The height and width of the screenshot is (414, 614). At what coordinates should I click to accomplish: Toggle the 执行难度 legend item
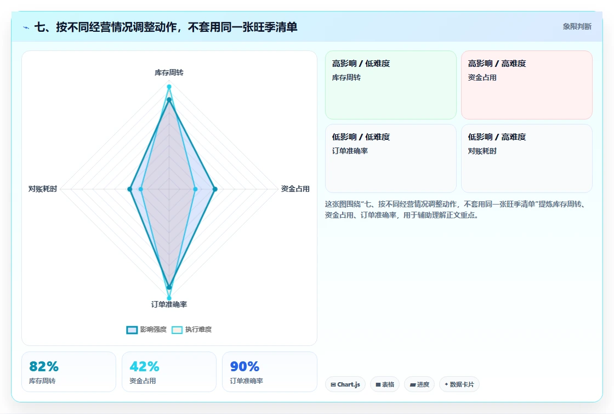pos(192,330)
